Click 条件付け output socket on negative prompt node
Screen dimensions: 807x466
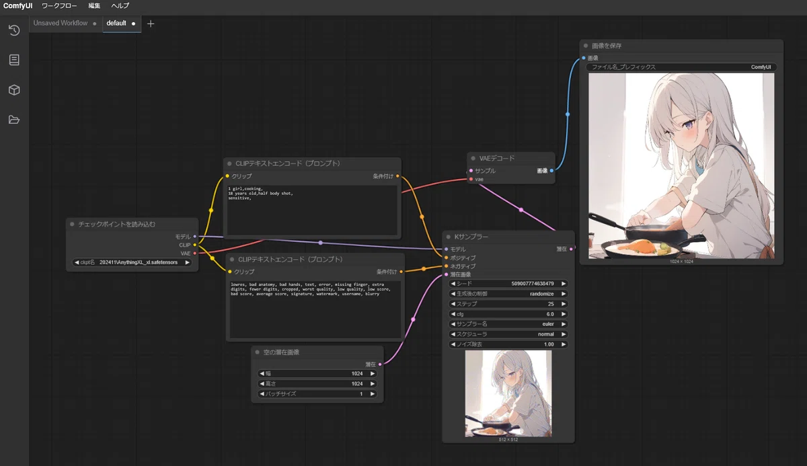(x=401, y=272)
